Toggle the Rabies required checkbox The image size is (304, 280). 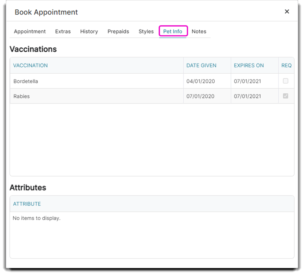(x=285, y=96)
